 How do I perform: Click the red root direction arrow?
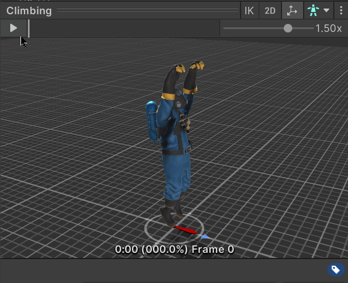point(186,230)
